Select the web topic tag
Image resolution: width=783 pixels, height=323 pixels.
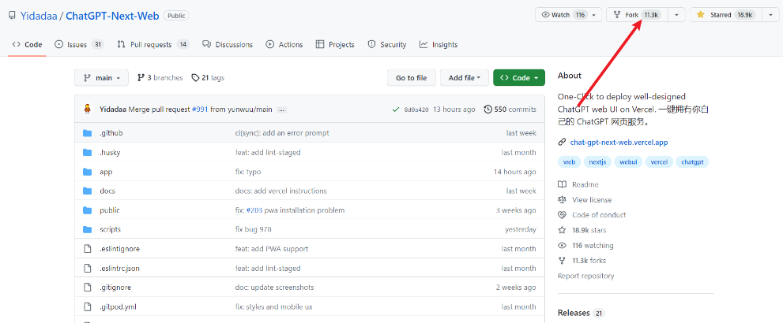point(569,161)
